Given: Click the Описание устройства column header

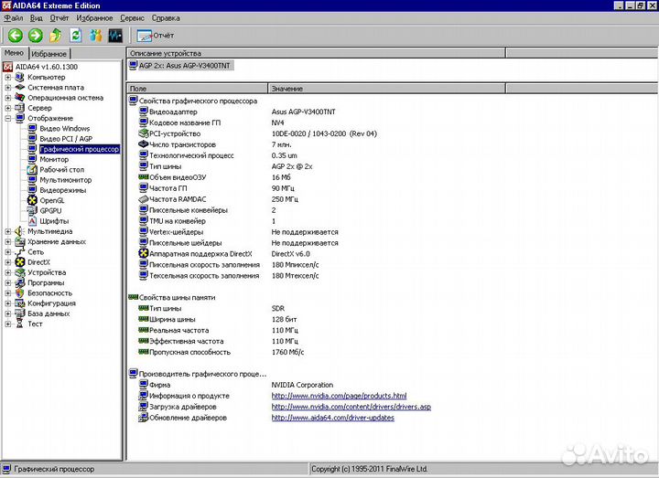Looking at the screenshot, I should coord(316,53).
